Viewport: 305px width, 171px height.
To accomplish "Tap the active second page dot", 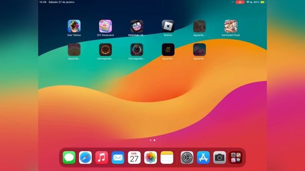I will [x=154, y=140].
